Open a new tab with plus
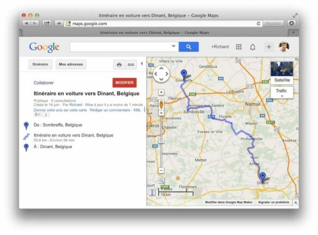The width and height of the screenshot is (318, 235). [x=293, y=33]
